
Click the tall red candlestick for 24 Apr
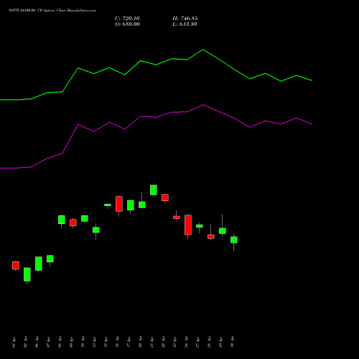tap(188, 225)
